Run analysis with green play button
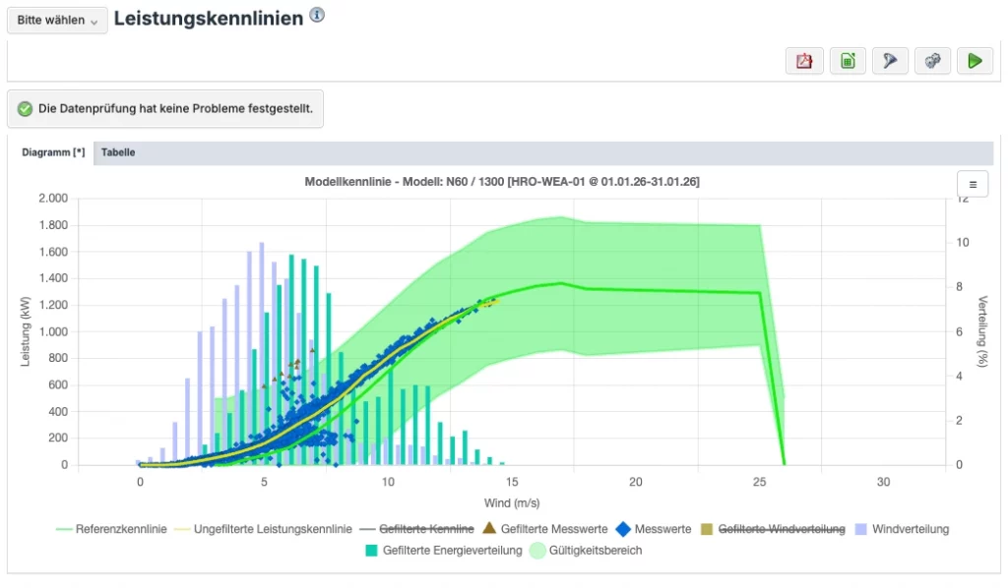 coord(975,61)
